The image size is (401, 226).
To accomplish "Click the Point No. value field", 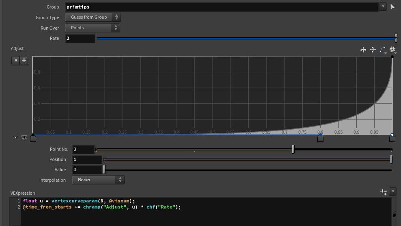I will [x=83, y=150].
